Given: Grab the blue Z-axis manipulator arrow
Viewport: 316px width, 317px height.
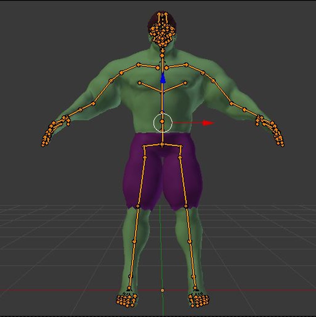Looking at the screenshot, I should pyautogui.click(x=163, y=78).
